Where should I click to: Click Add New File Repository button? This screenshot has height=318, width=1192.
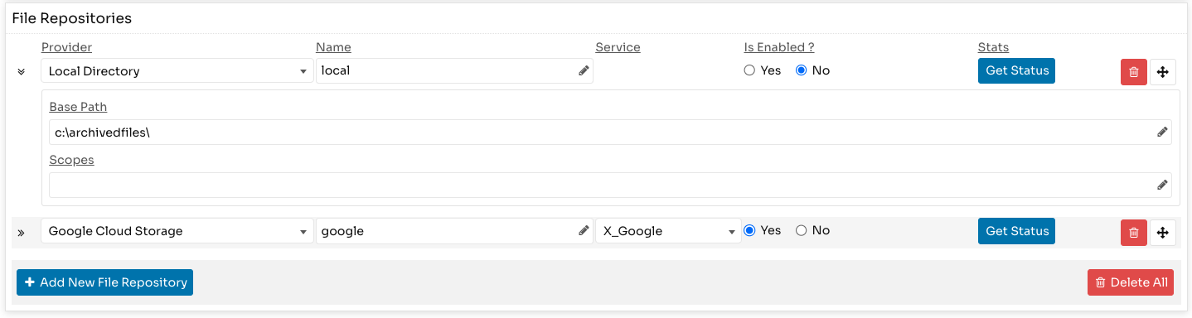tap(104, 282)
